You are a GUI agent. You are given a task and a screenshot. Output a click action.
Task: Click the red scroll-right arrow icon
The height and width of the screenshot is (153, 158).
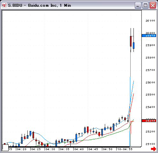tap(154, 149)
